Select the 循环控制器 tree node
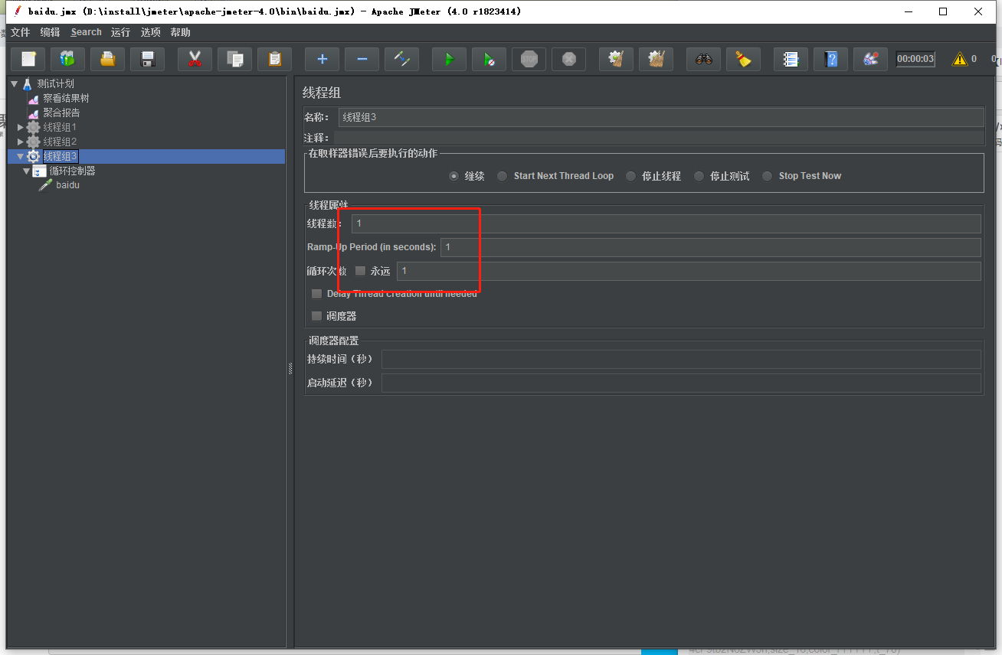 click(x=72, y=171)
